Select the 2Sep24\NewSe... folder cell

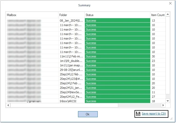click(x=71, y=92)
